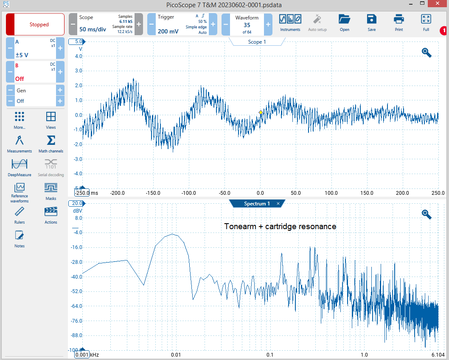Switch to Scope 1 tab
This screenshot has height=360, width=449.
tap(257, 42)
